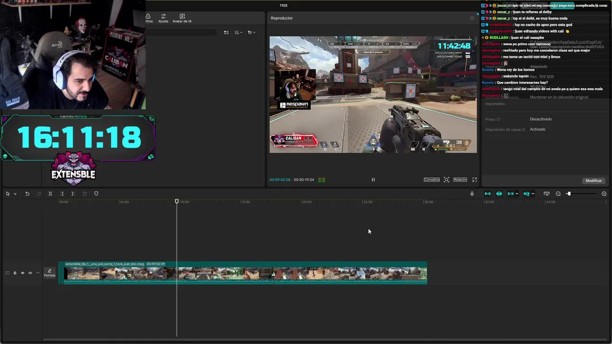Screen dimensions: 612x344
Task: Pause playback in the Reproductor
Action: pos(373,180)
